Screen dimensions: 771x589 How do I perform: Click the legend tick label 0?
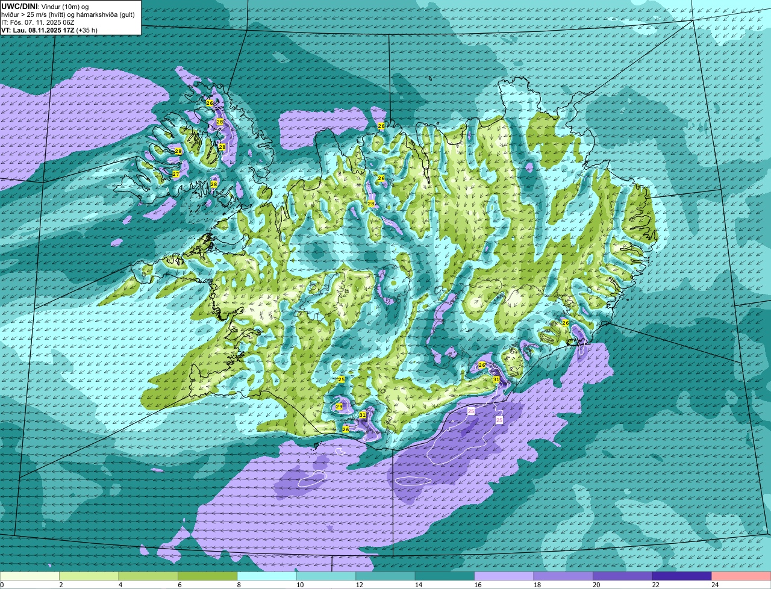(x=2, y=585)
